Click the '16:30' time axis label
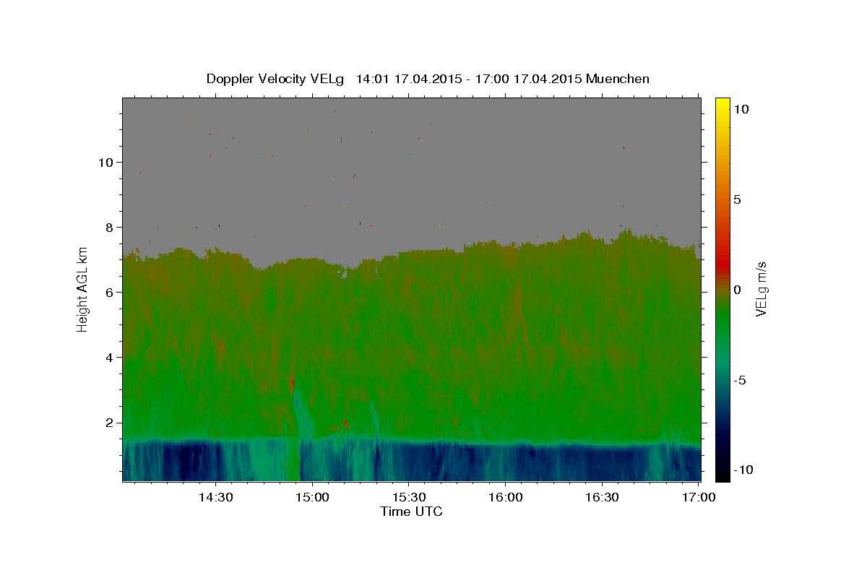The height and width of the screenshot is (578, 867). pyautogui.click(x=602, y=498)
